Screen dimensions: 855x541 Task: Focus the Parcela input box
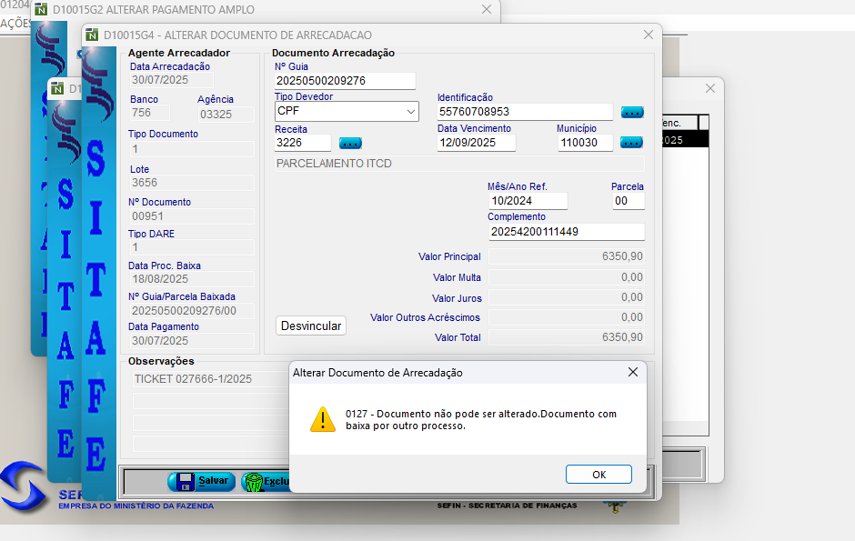628,201
